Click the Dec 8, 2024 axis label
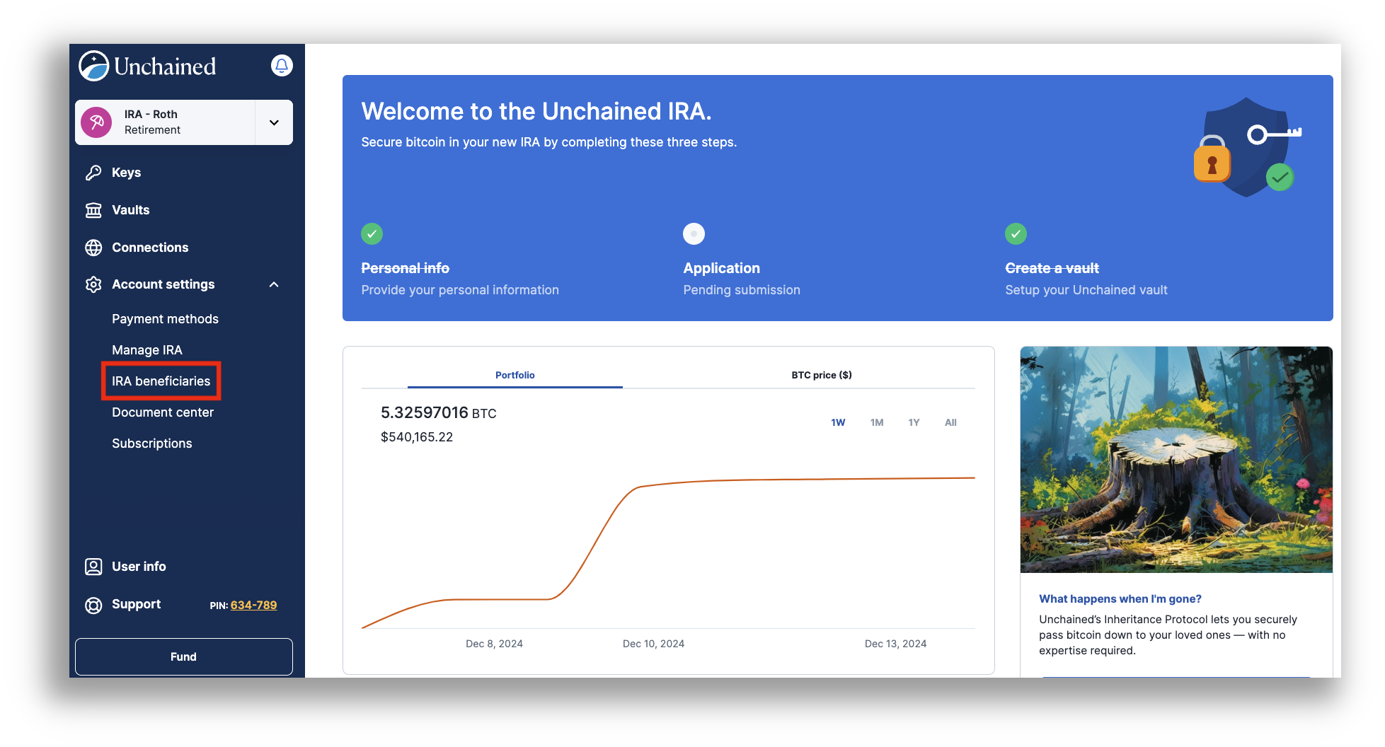 tap(494, 644)
